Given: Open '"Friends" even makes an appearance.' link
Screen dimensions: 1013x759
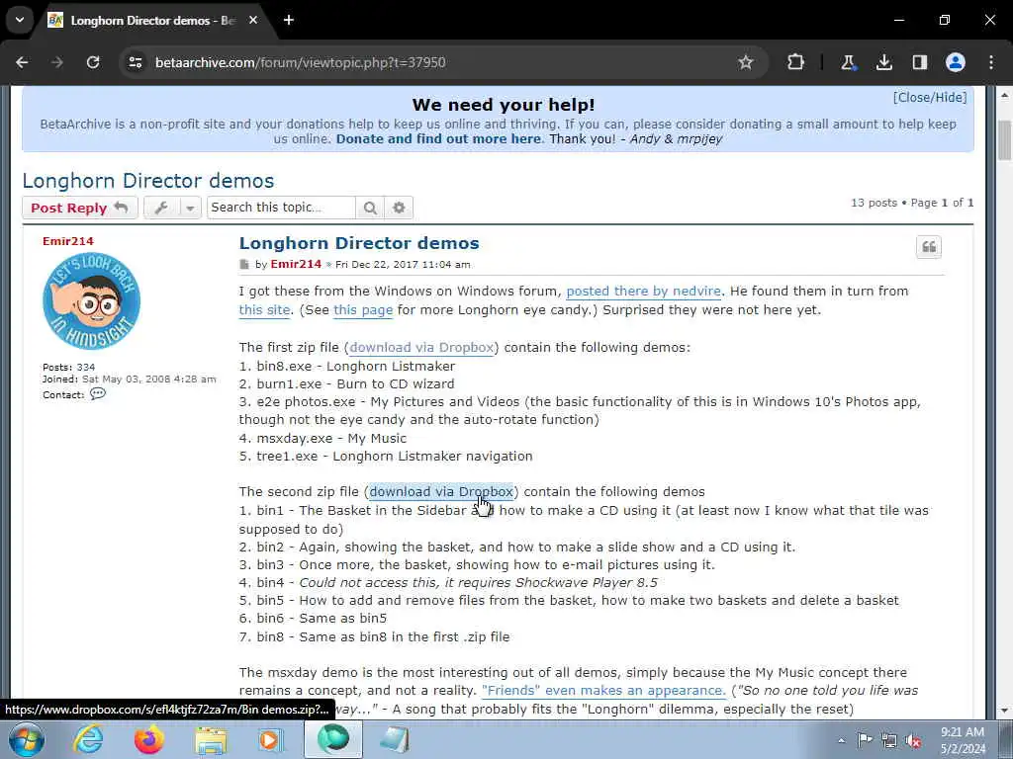Looking at the screenshot, I should [604, 691].
